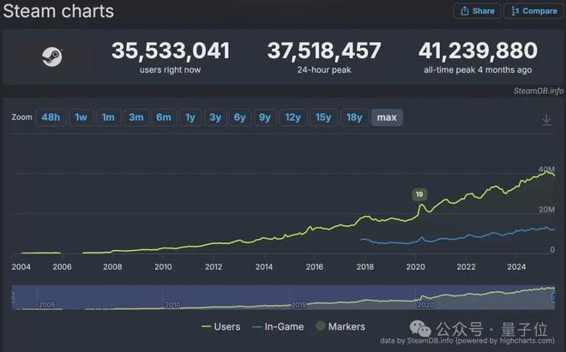Set zoom to 1y
The width and height of the screenshot is (566, 352).
click(190, 117)
